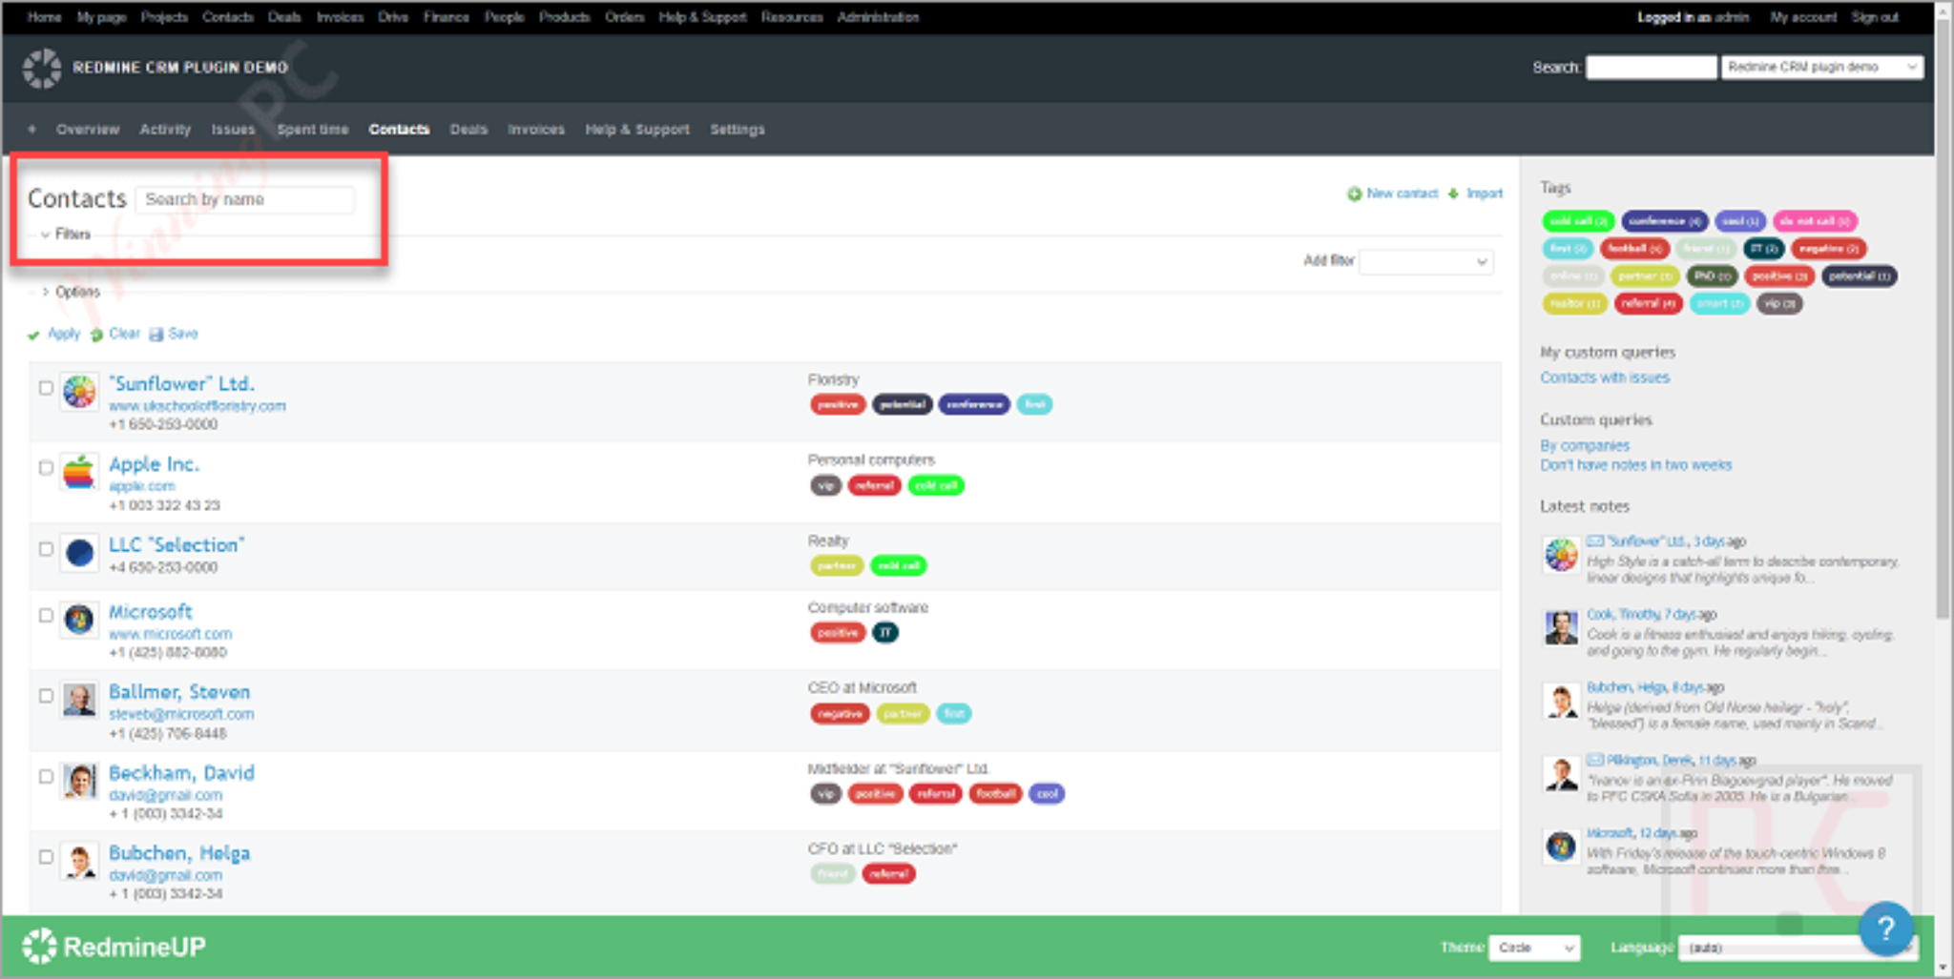Open Administration in the top menu
1954x979 pixels.
click(878, 17)
